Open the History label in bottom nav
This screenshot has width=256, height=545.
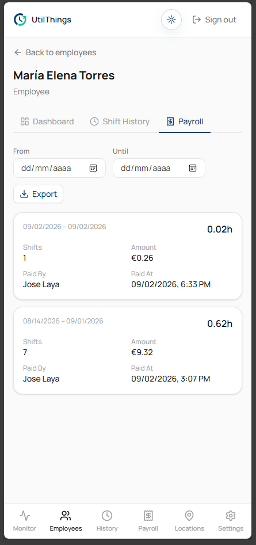click(x=107, y=528)
